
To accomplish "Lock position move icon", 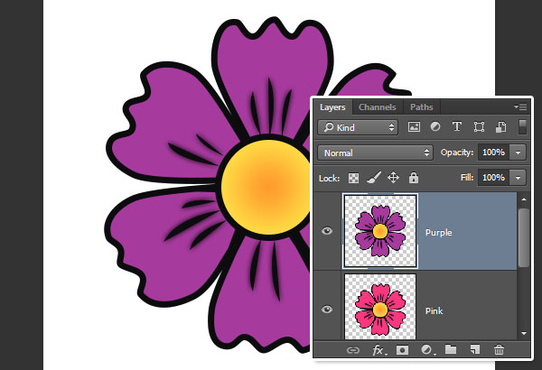I will (x=393, y=178).
